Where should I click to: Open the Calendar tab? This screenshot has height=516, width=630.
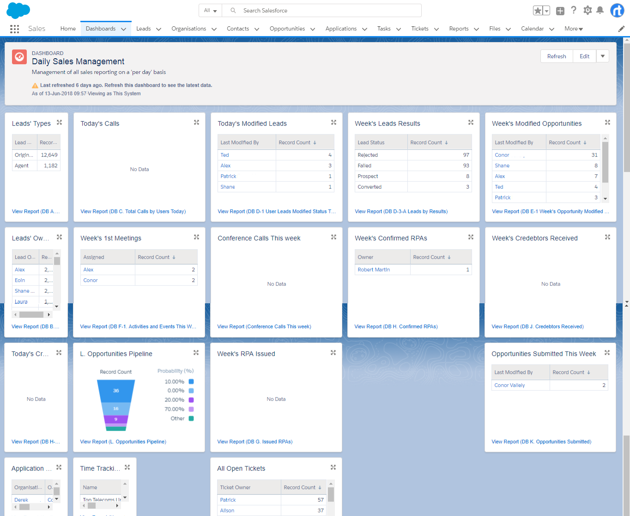(x=532, y=29)
